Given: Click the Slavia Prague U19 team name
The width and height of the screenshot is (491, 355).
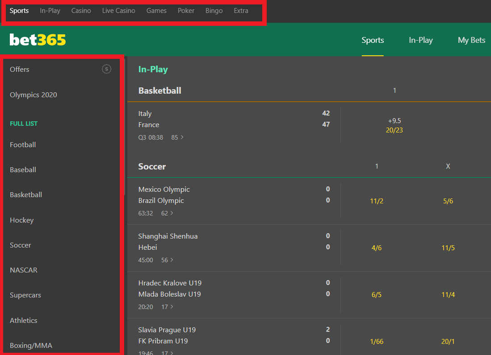Looking at the screenshot, I should pyautogui.click(x=167, y=330).
